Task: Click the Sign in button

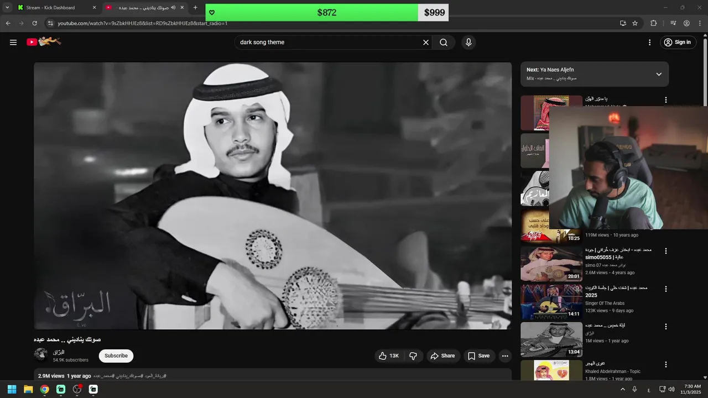Action: [x=678, y=42]
